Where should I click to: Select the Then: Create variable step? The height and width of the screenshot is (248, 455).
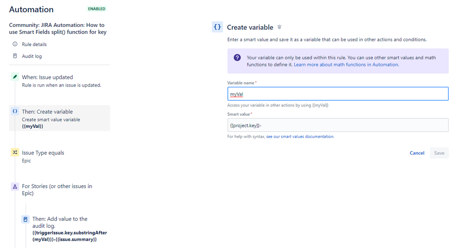click(60, 118)
